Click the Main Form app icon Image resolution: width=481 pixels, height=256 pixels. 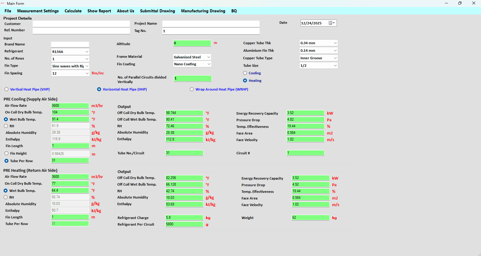point(3,3)
